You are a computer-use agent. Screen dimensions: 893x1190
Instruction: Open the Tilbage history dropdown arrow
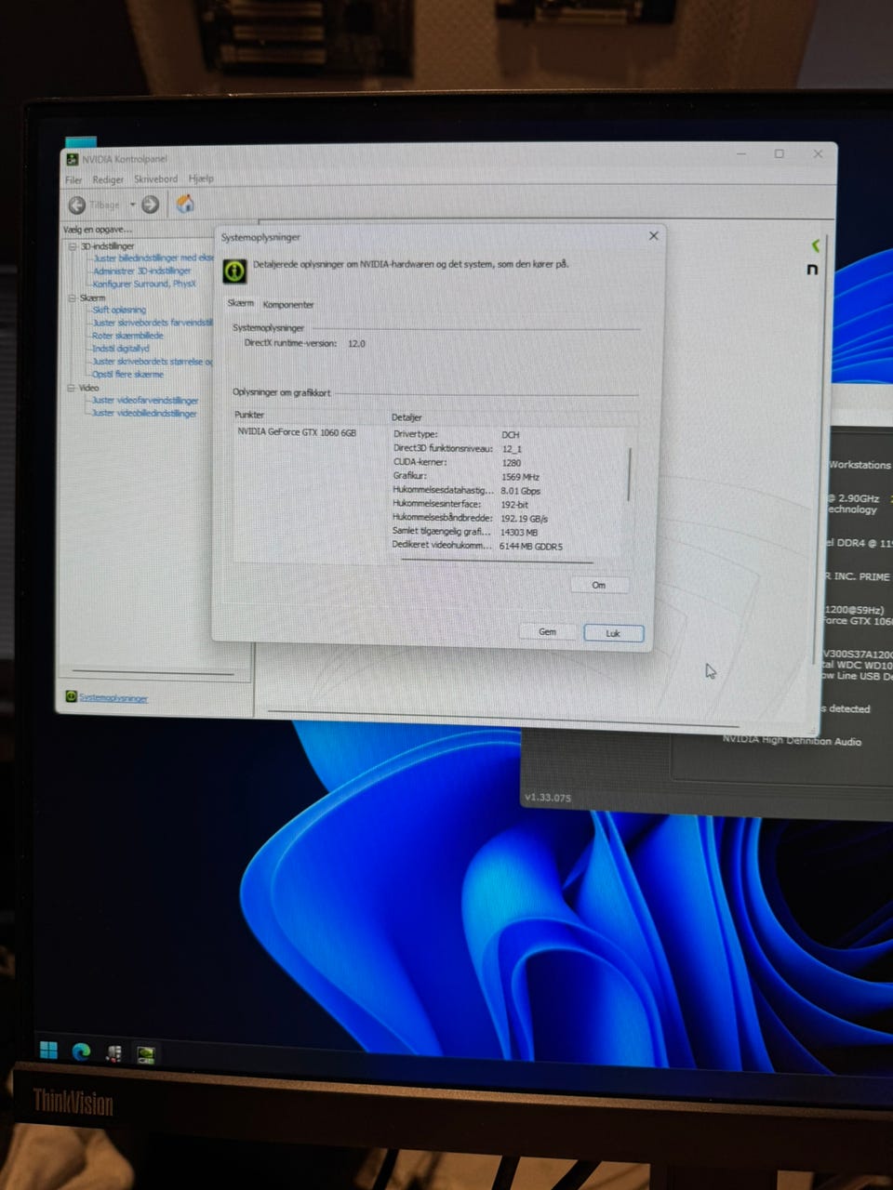(x=132, y=205)
